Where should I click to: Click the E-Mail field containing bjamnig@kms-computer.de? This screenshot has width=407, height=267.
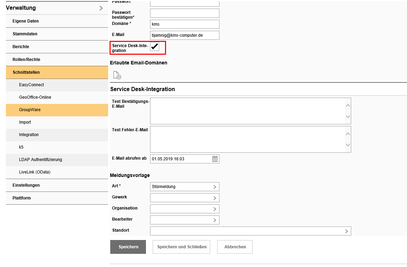(184, 35)
